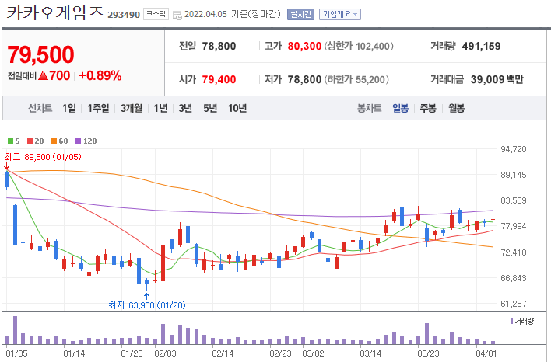This screenshot has height=362, width=551.
Task: Click the 02/03 date axis label
Action: pos(165,353)
